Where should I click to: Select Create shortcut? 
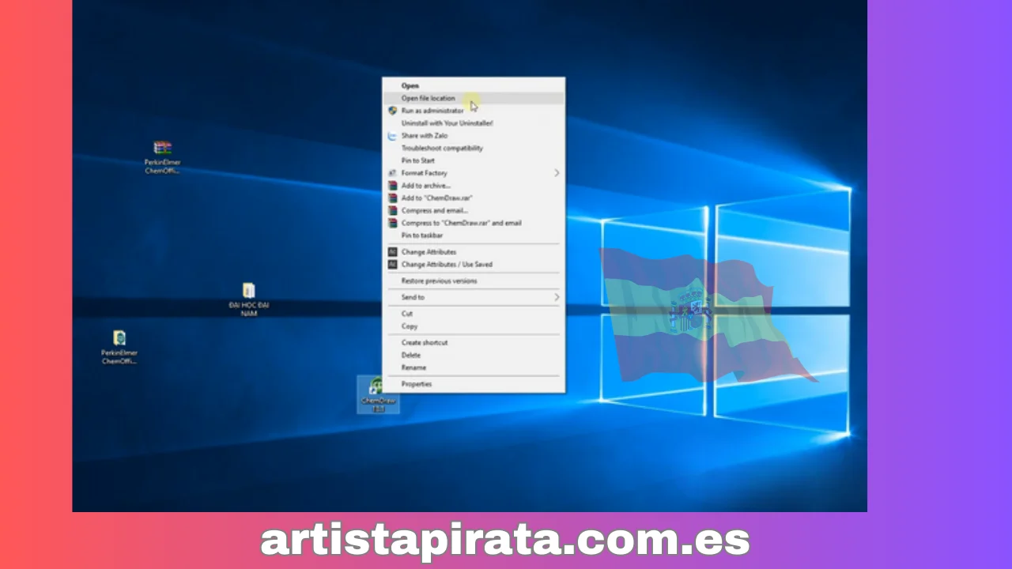pos(473,343)
